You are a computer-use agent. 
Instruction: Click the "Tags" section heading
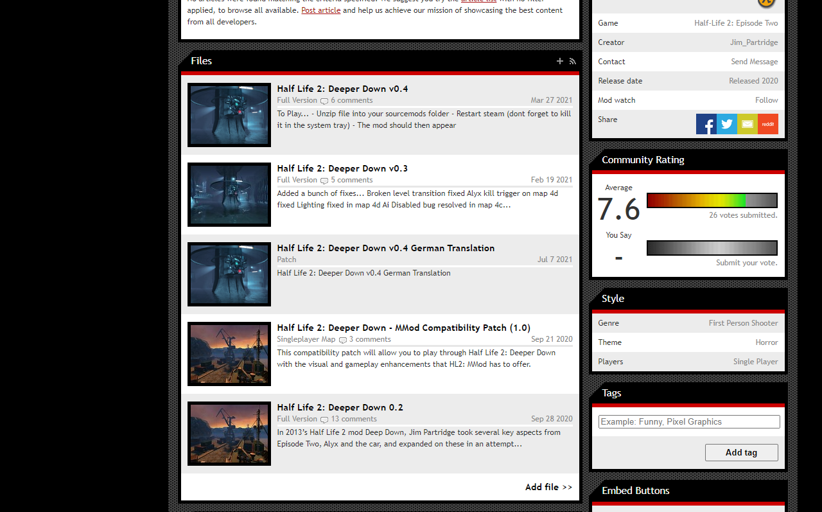click(x=611, y=393)
